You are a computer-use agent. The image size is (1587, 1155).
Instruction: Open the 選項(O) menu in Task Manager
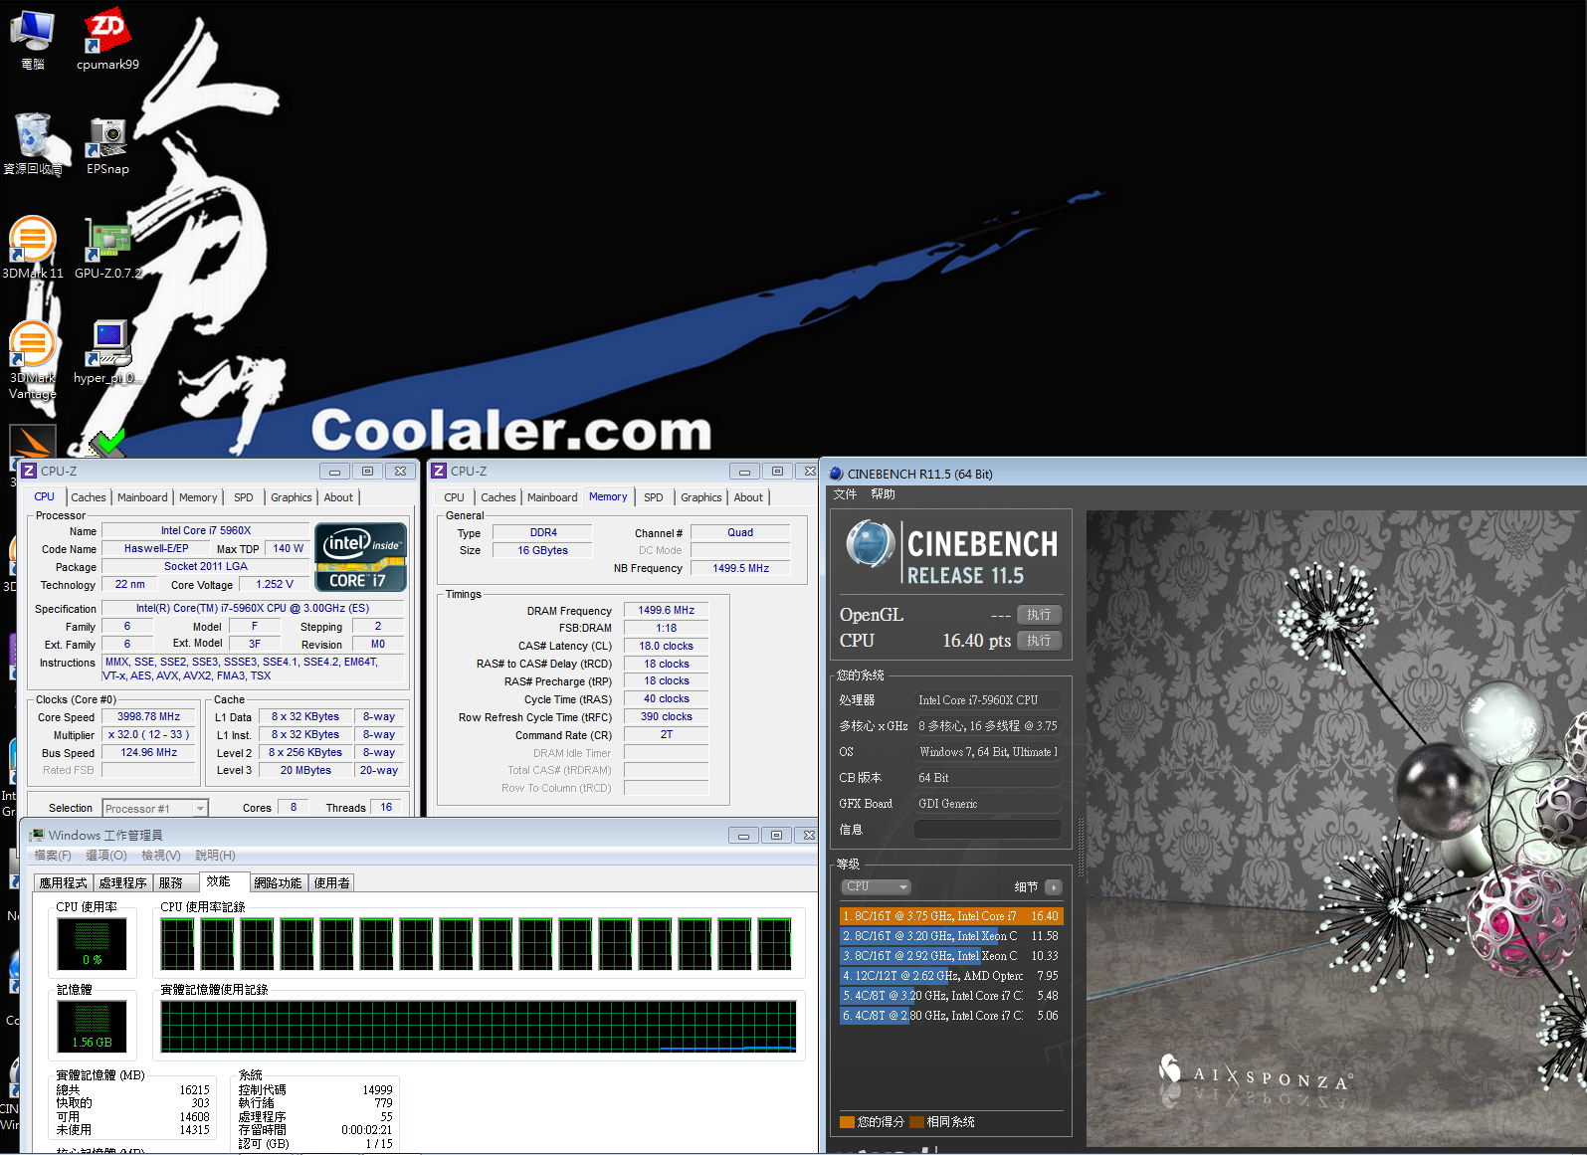pos(106,856)
